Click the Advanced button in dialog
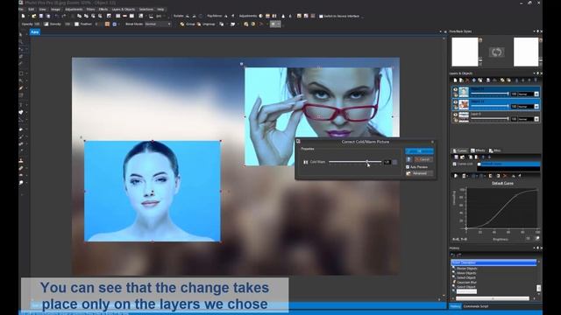The width and height of the screenshot is (561, 315). coord(419,173)
